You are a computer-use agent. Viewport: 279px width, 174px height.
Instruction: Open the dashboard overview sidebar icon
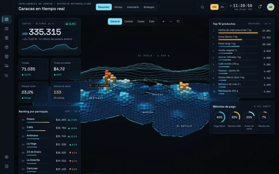(7, 19)
